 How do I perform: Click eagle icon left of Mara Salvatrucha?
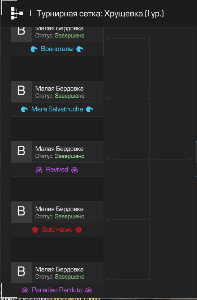click(24, 109)
